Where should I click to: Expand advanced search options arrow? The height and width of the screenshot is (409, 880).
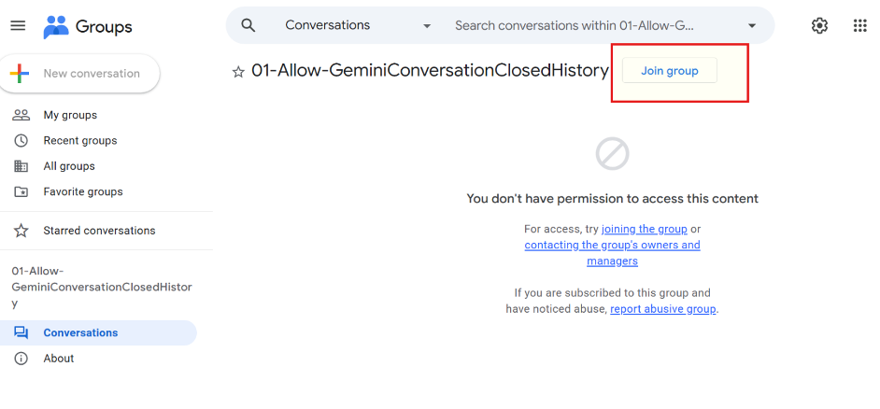(x=752, y=26)
